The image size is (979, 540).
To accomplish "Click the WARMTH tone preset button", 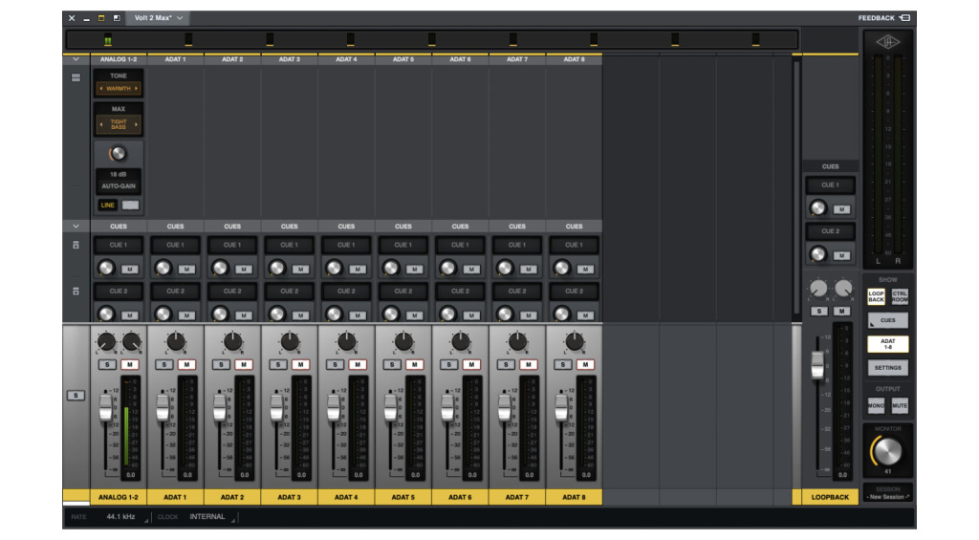I will coord(119,89).
